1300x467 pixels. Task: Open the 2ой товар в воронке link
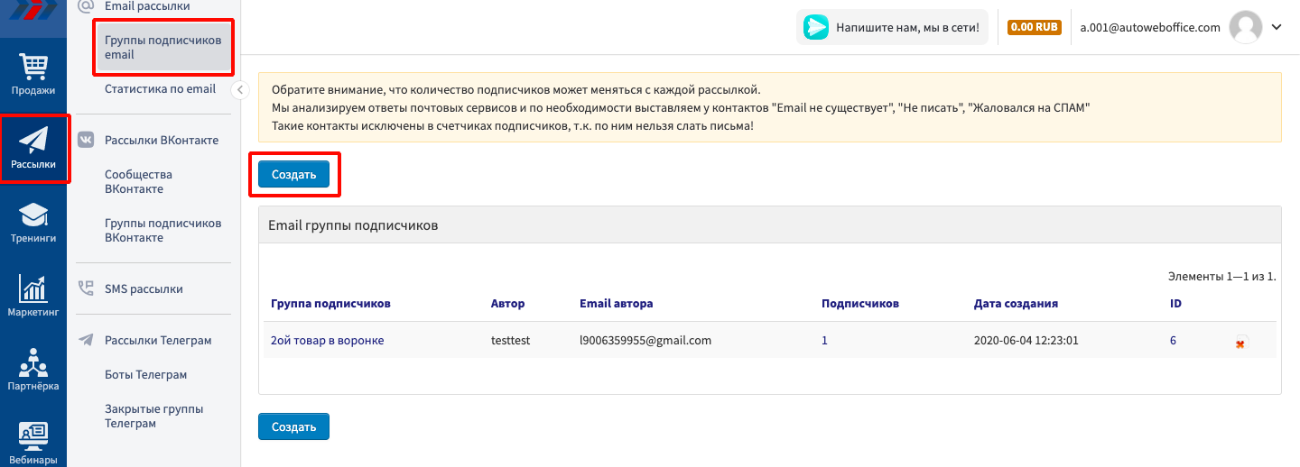(327, 341)
